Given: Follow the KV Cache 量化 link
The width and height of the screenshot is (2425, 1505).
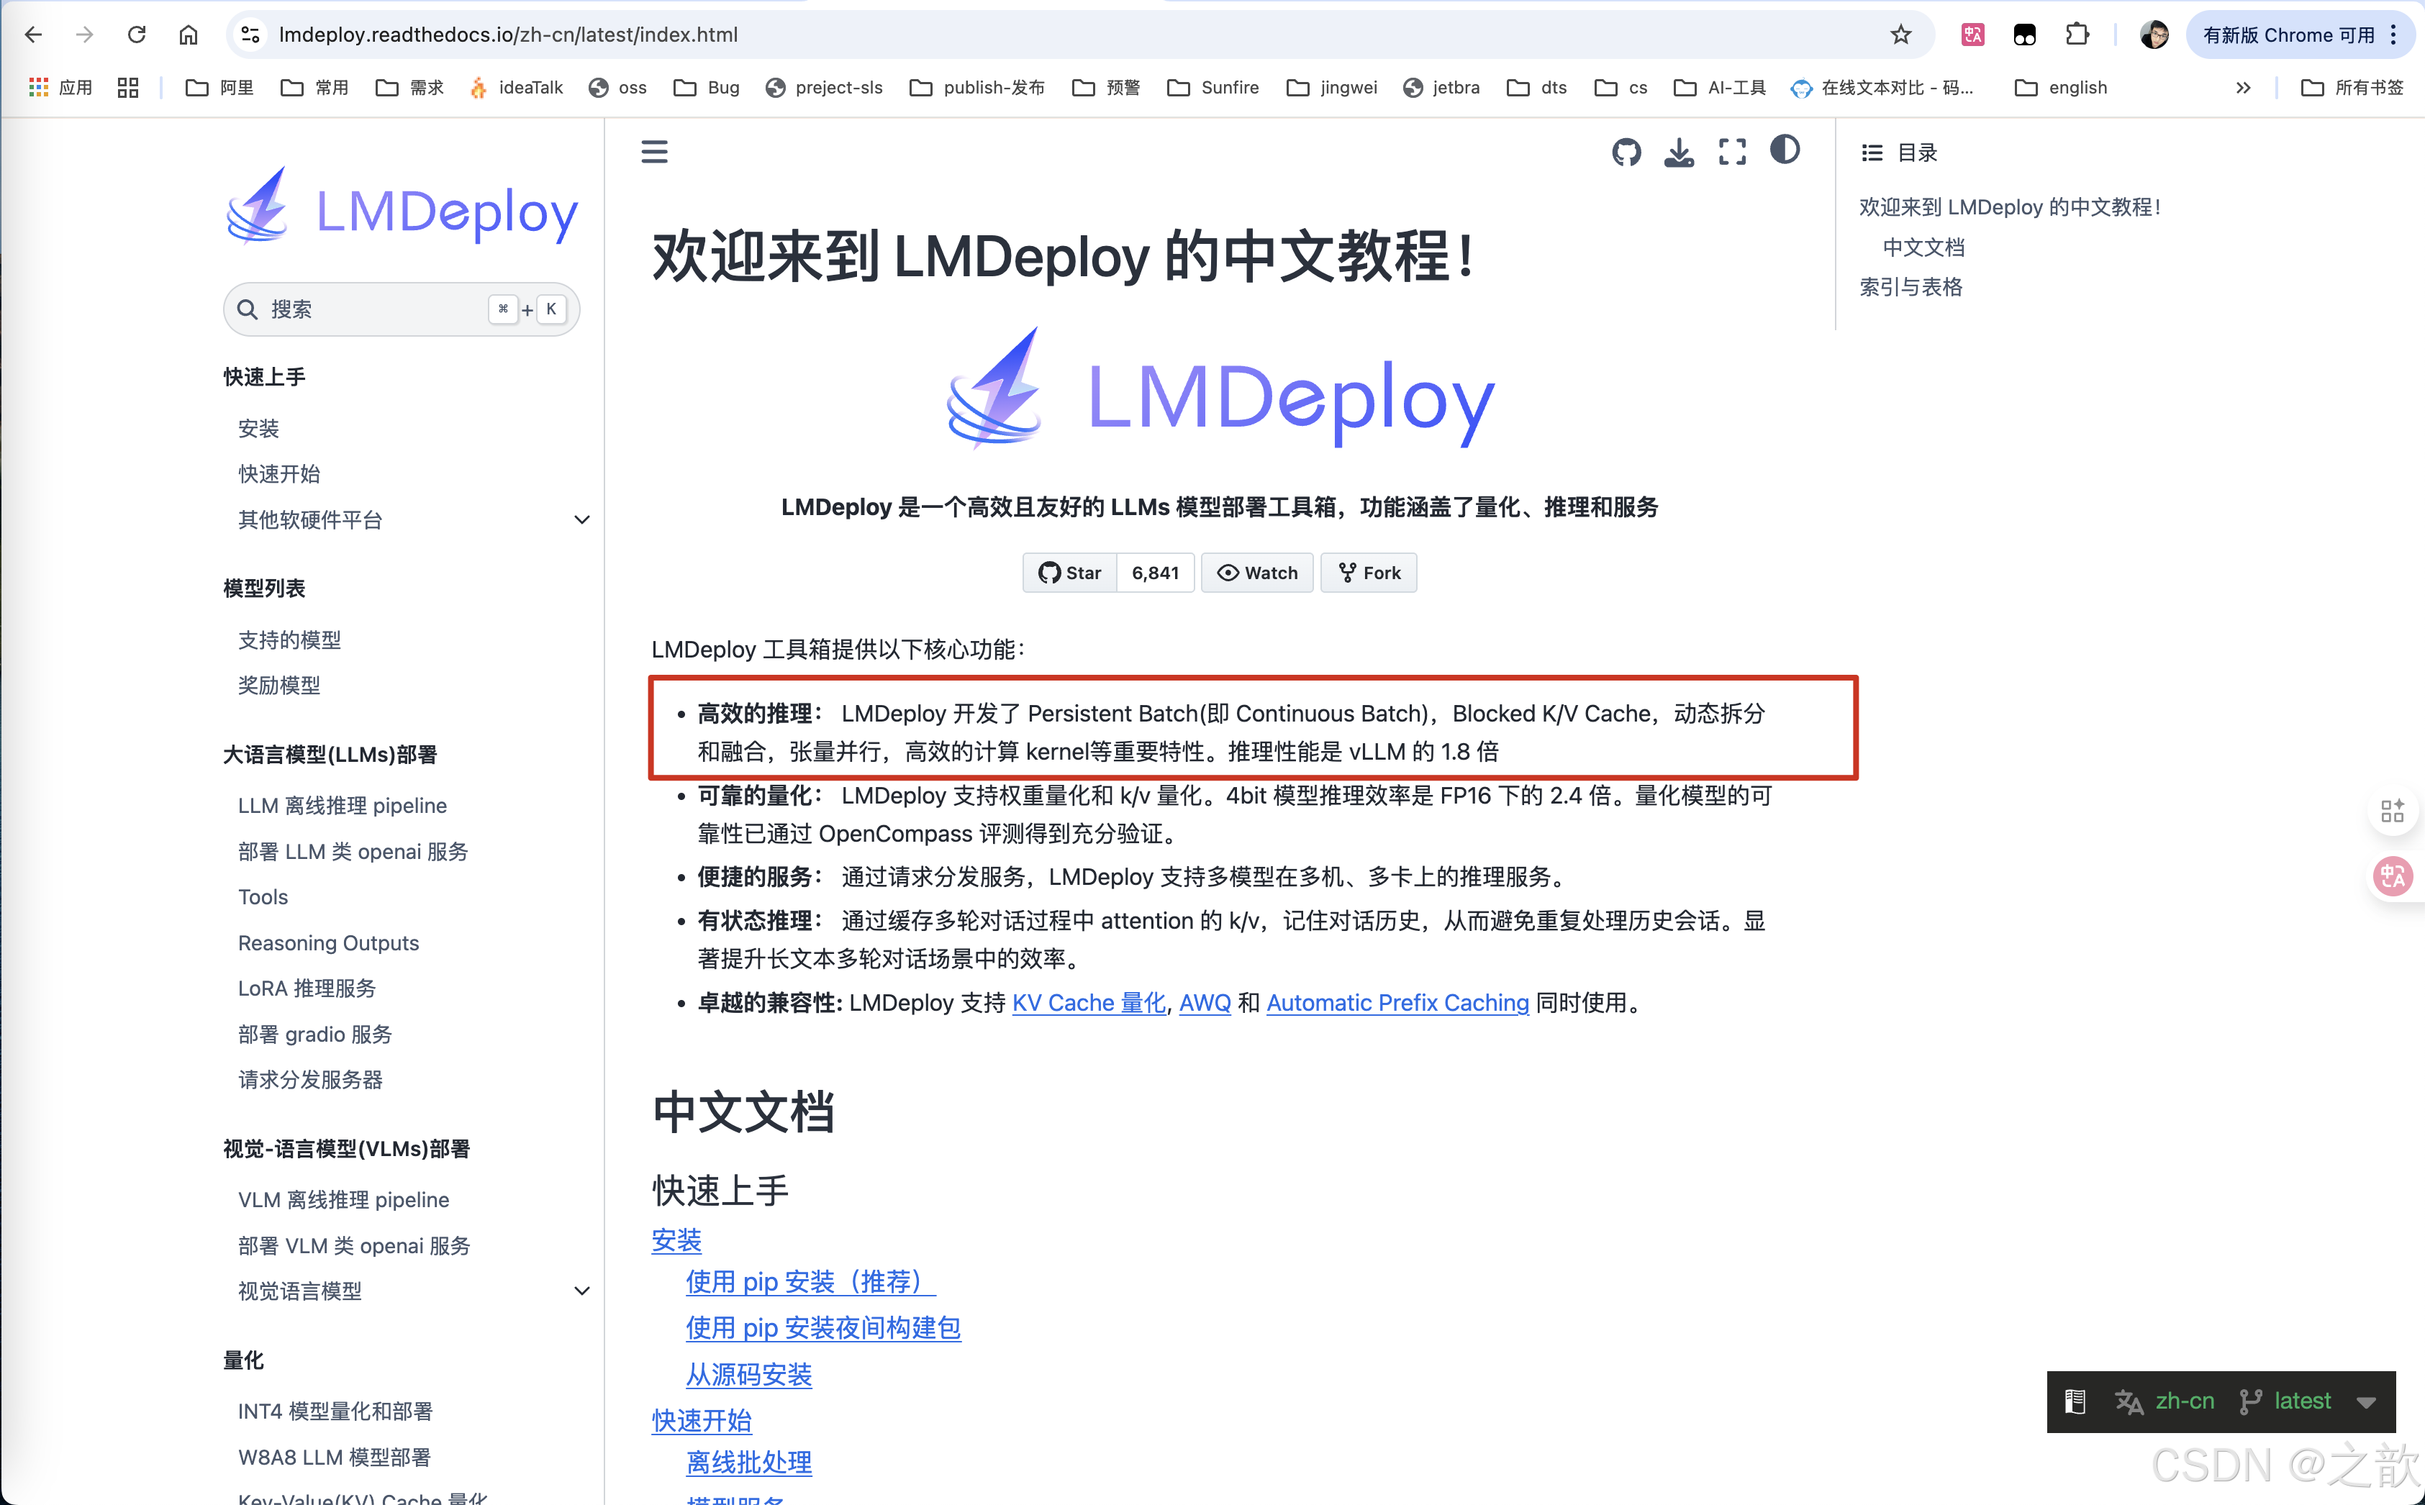Looking at the screenshot, I should [1088, 1002].
